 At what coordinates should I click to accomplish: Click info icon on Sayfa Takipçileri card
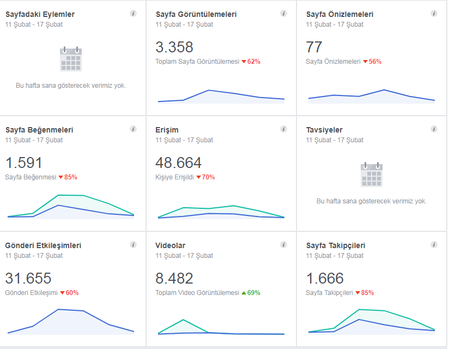click(x=434, y=244)
